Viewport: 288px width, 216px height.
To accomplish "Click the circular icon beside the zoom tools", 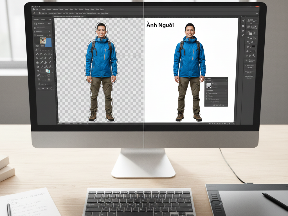I will pyautogui.click(x=51, y=88).
